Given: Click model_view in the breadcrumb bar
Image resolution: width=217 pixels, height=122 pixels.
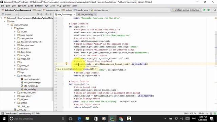Looking at the screenshot, I should tap(81, 10).
